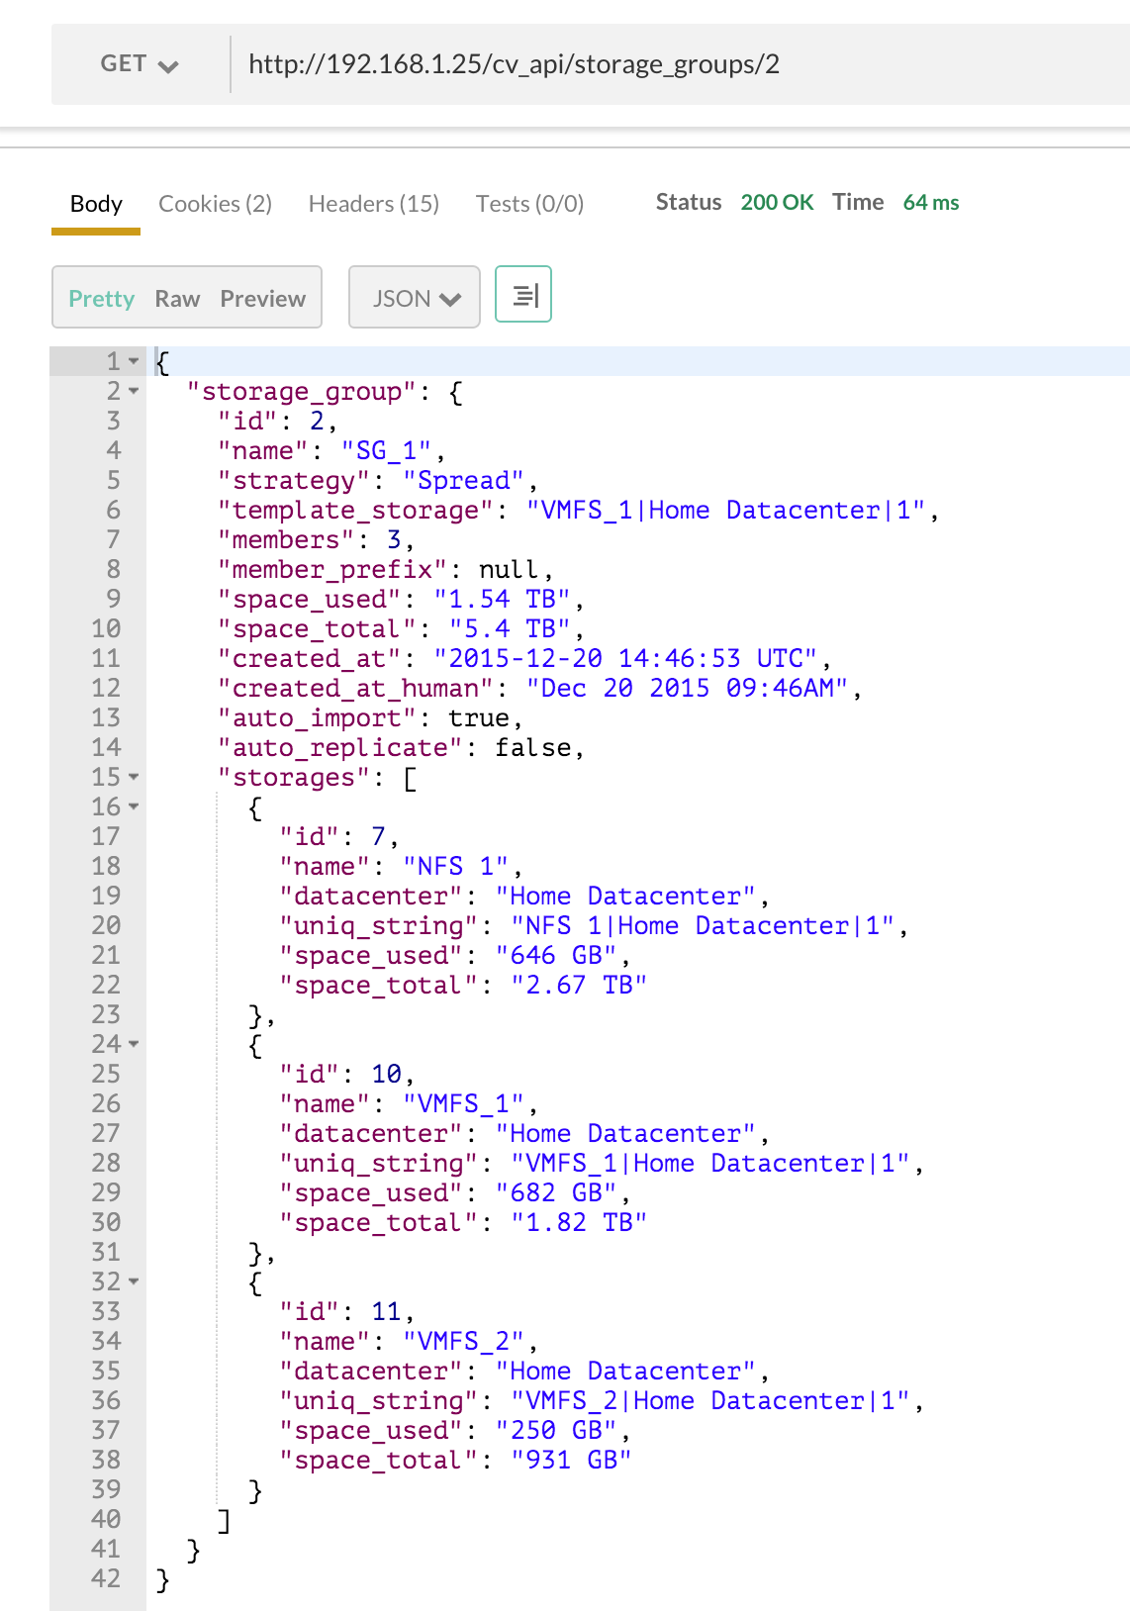Collapse the root object at line 1
Screen dimensions: 1130x1611
pyautogui.click(x=134, y=361)
